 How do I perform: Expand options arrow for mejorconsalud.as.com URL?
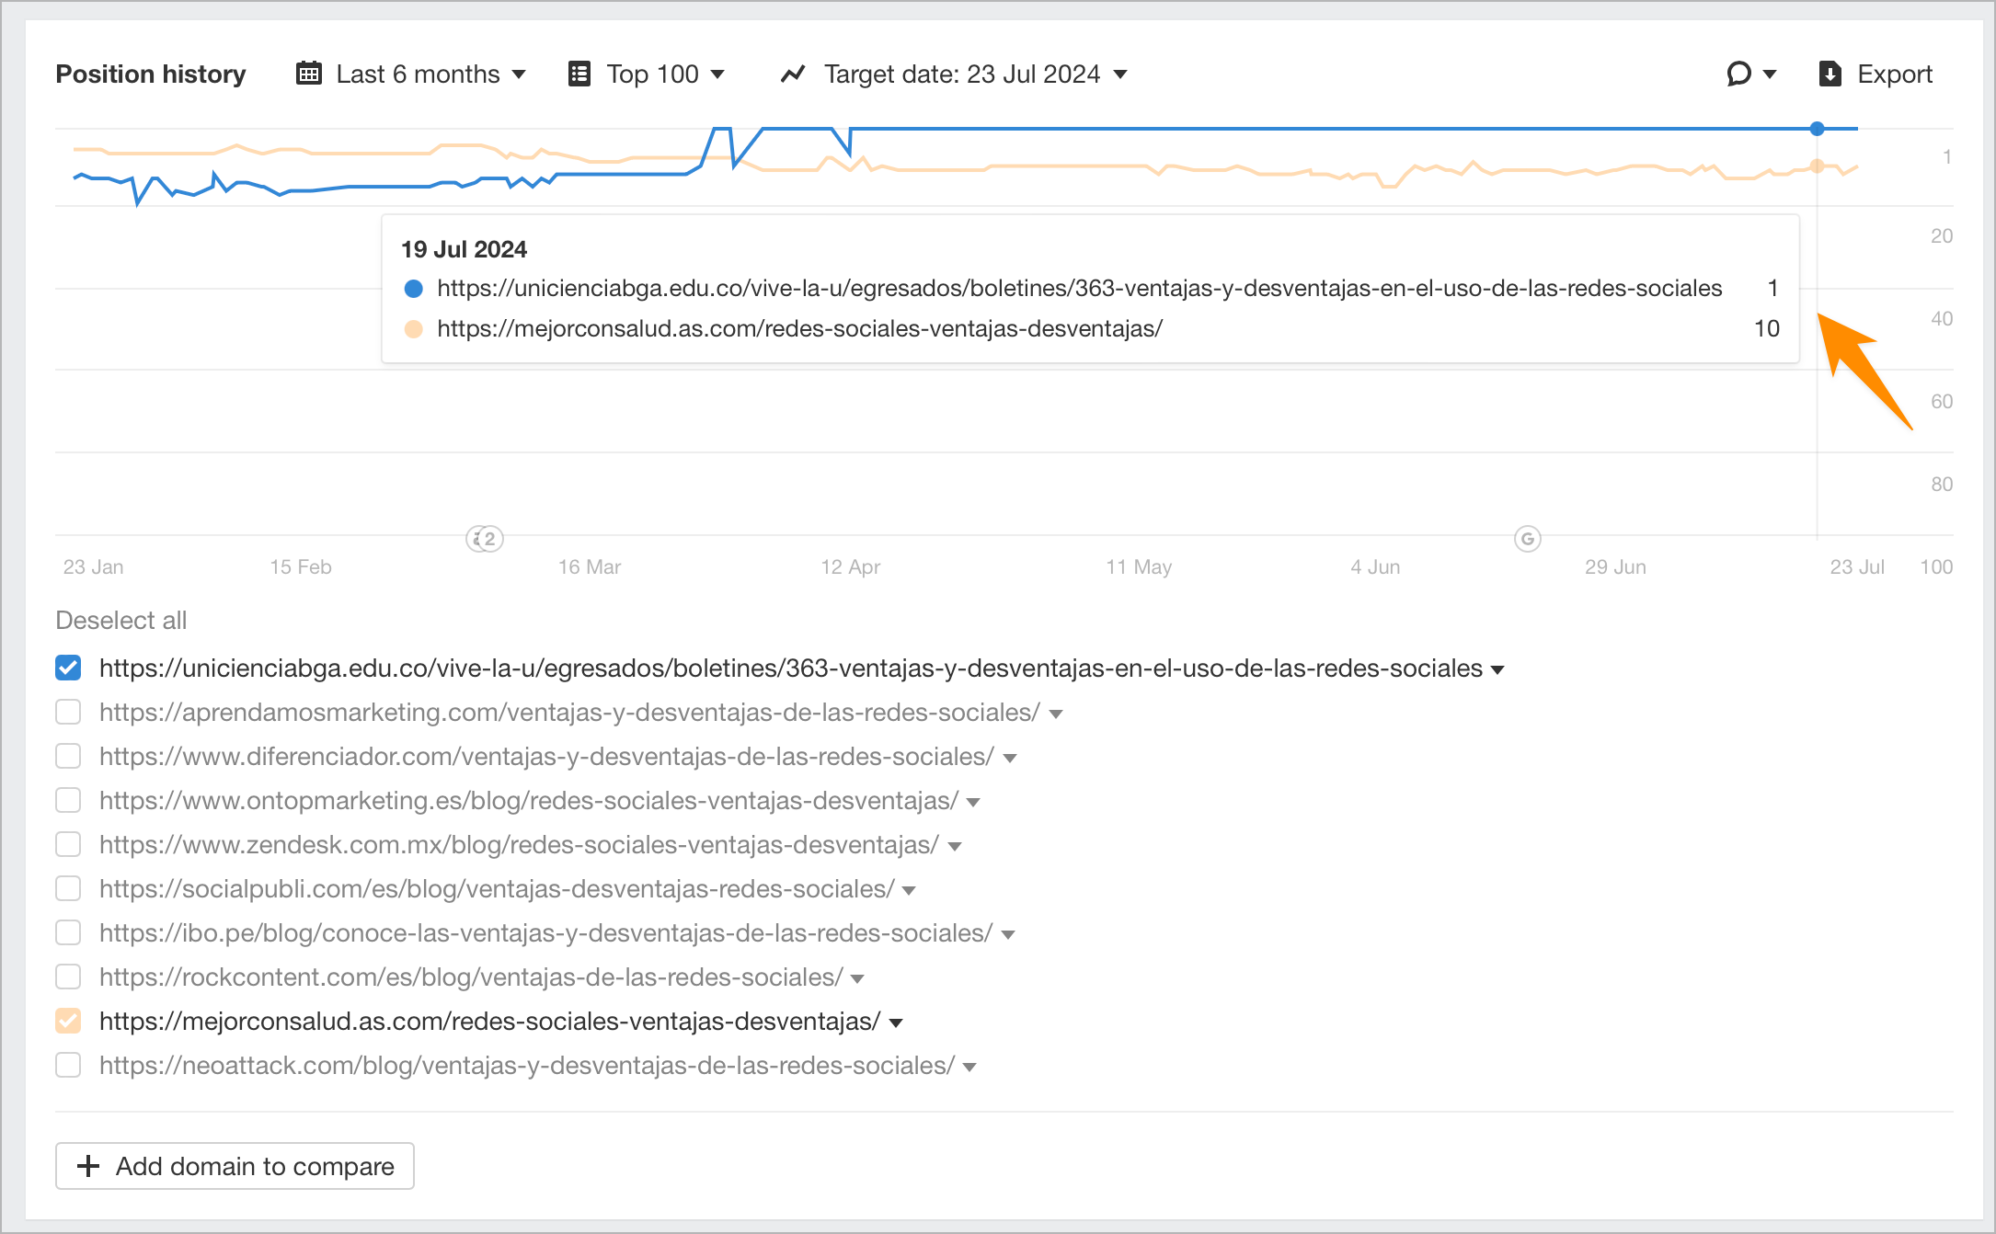896,1023
